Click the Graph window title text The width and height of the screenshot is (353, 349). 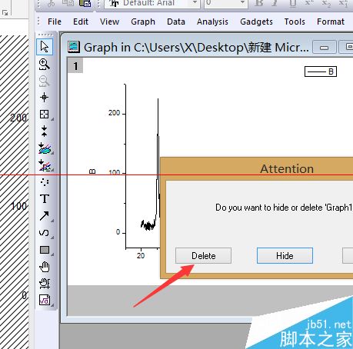[196, 48]
